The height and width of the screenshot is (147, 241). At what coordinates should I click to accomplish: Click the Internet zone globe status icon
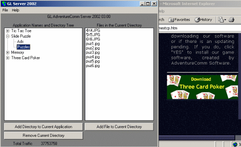pos(235,144)
